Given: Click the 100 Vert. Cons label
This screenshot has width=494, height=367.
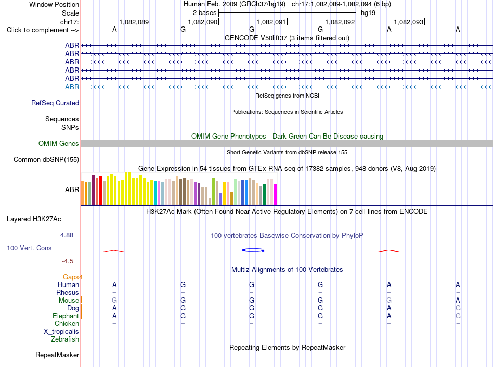Looking at the screenshot, I should point(29,248).
